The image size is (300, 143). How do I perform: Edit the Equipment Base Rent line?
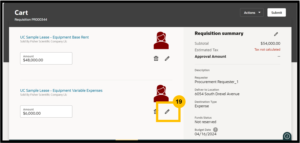coord(167,59)
